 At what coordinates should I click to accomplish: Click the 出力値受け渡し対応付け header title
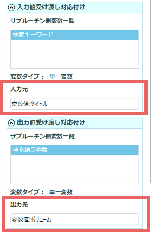pos(51,123)
